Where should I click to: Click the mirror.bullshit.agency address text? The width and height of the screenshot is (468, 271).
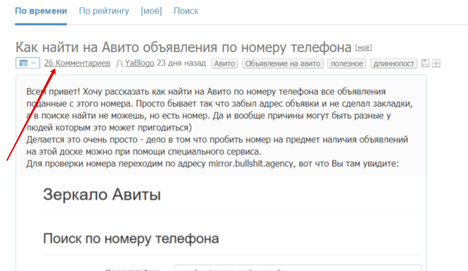click(251, 164)
